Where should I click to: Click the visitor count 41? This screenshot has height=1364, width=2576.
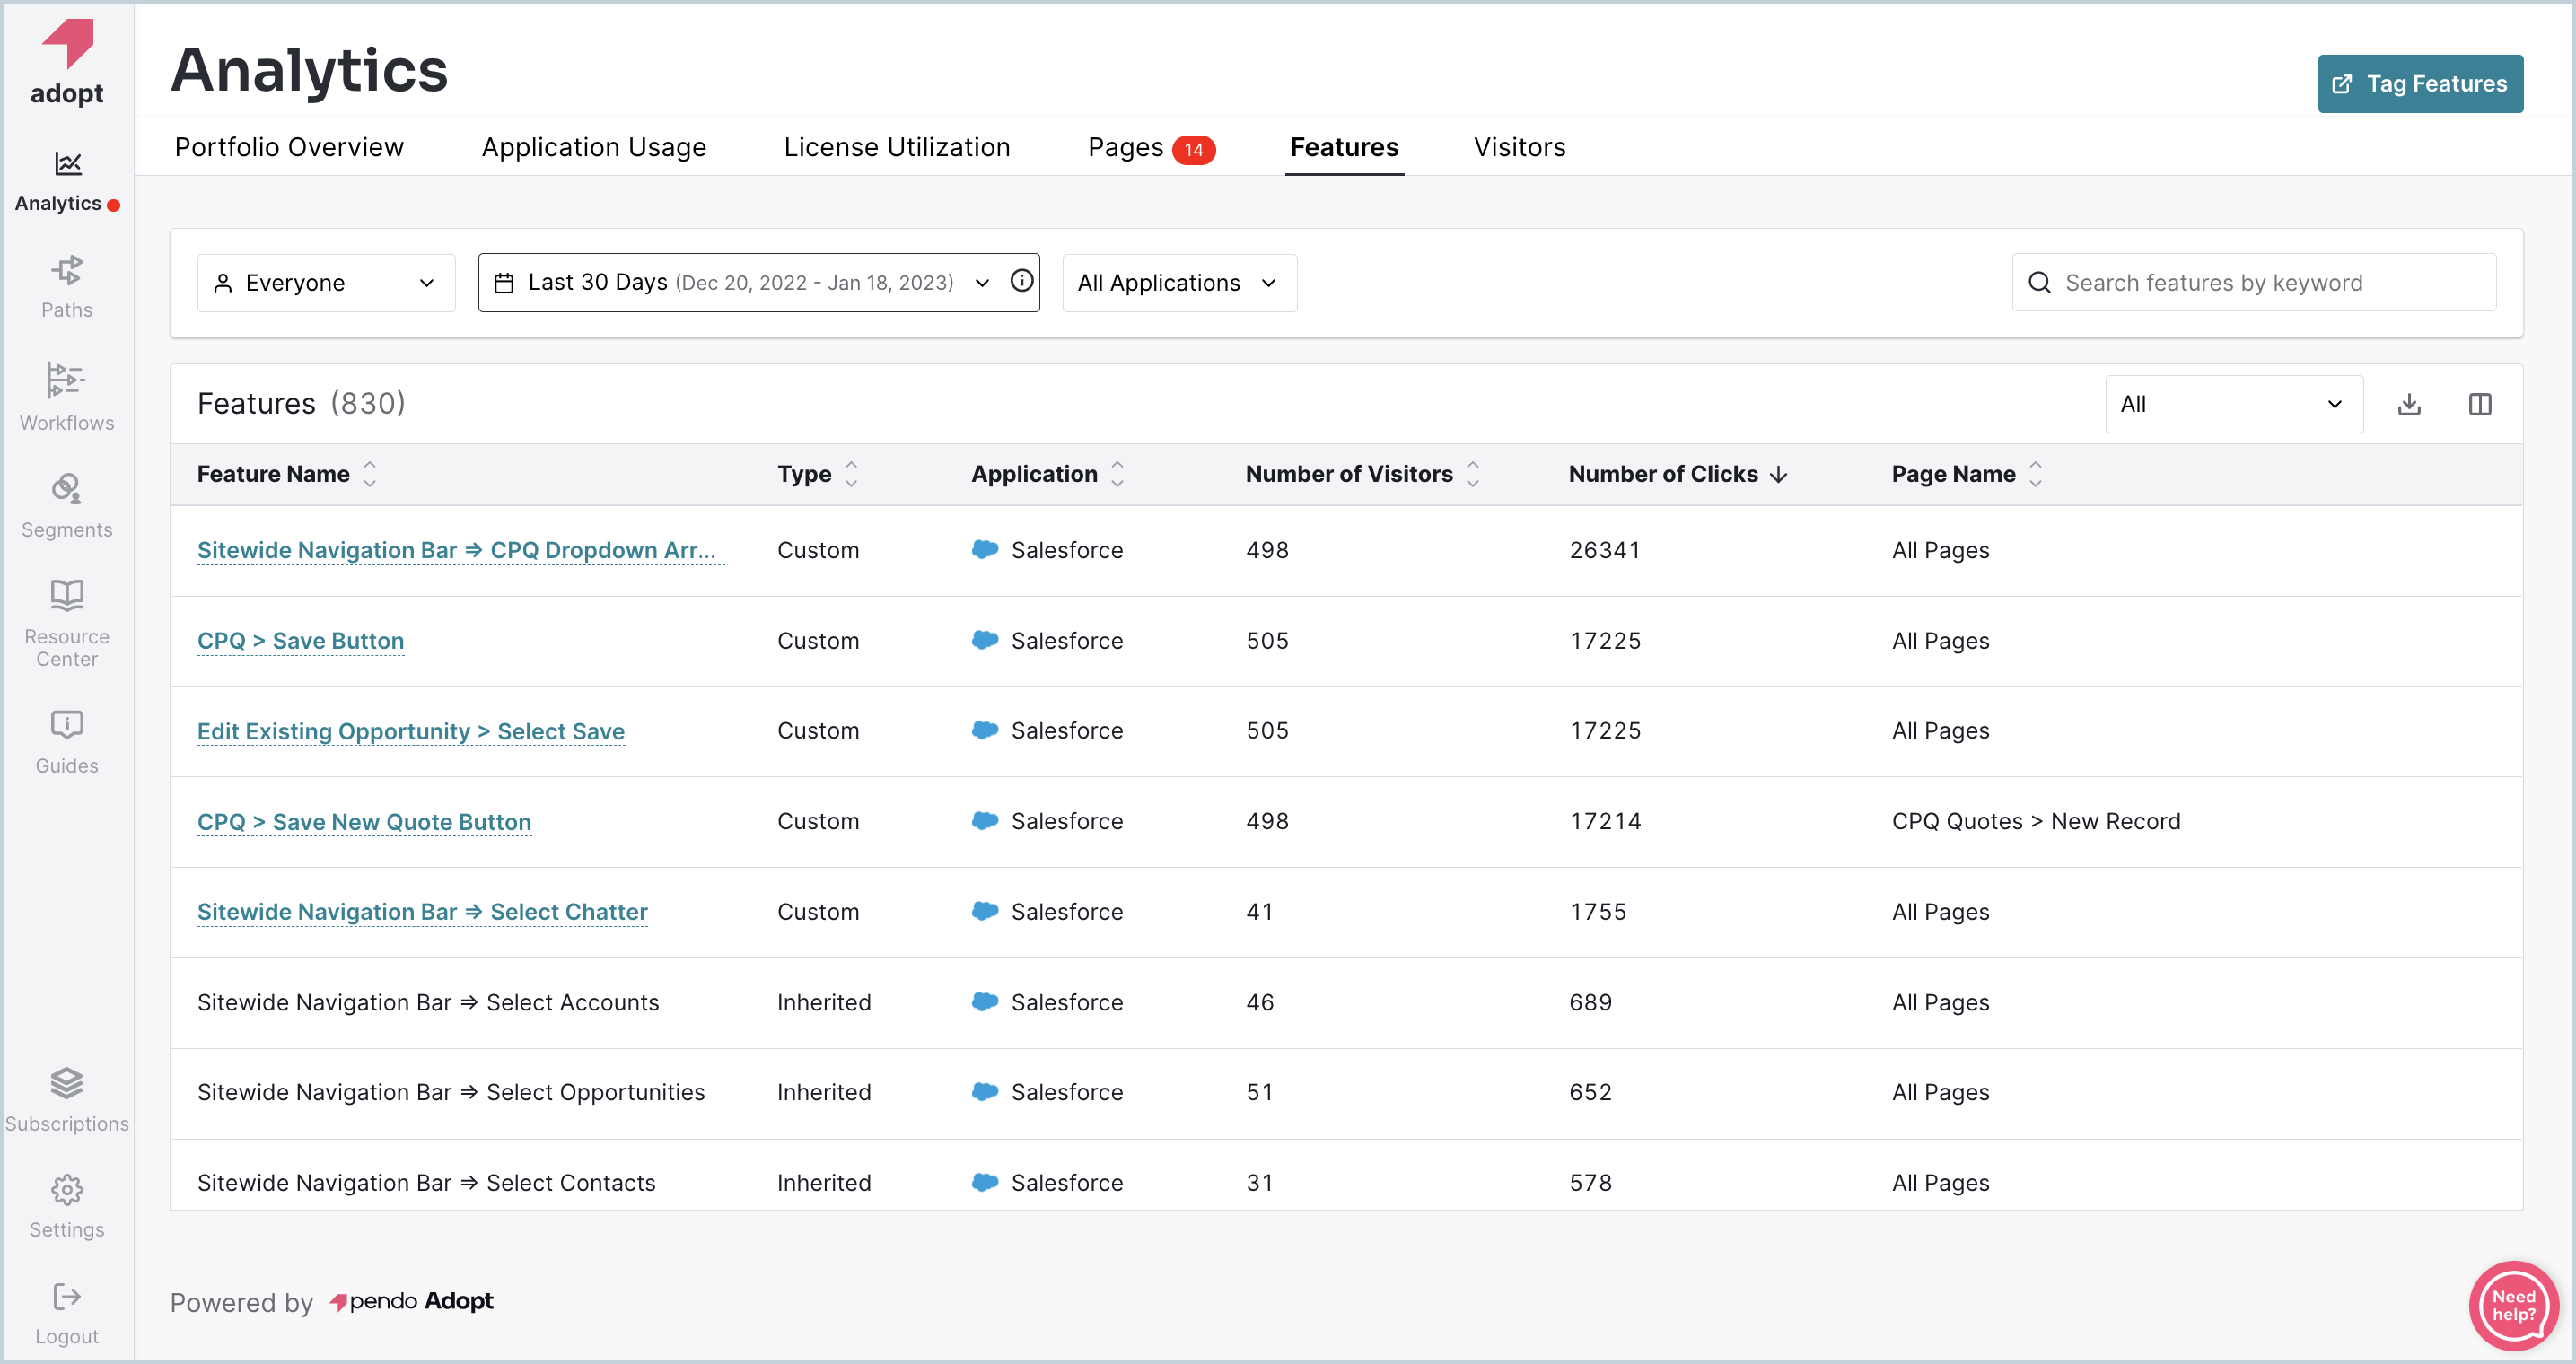click(x=1260, y=911)
